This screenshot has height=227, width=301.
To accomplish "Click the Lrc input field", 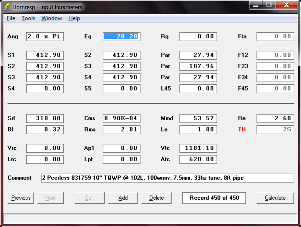I will (45, 159).
